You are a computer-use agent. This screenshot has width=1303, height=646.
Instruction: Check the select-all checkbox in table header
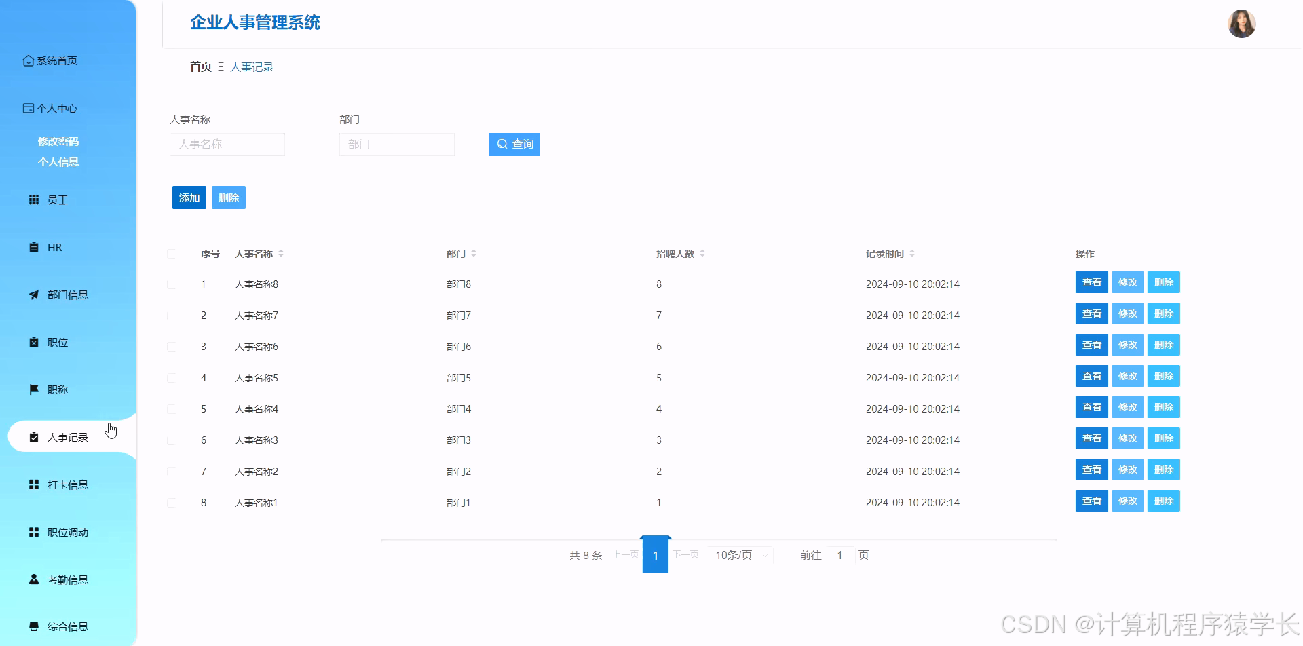click(x=172, y=253)
